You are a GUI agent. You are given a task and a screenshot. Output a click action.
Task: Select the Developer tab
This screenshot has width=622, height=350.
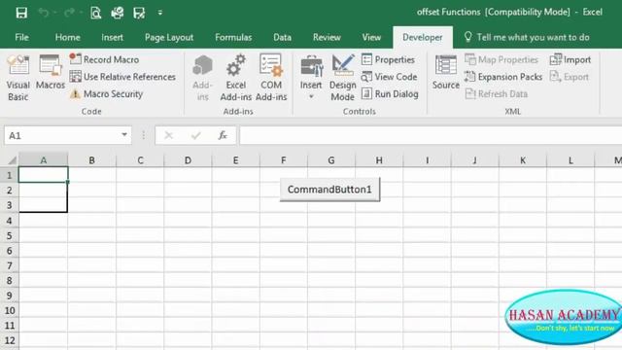[423, 37]
